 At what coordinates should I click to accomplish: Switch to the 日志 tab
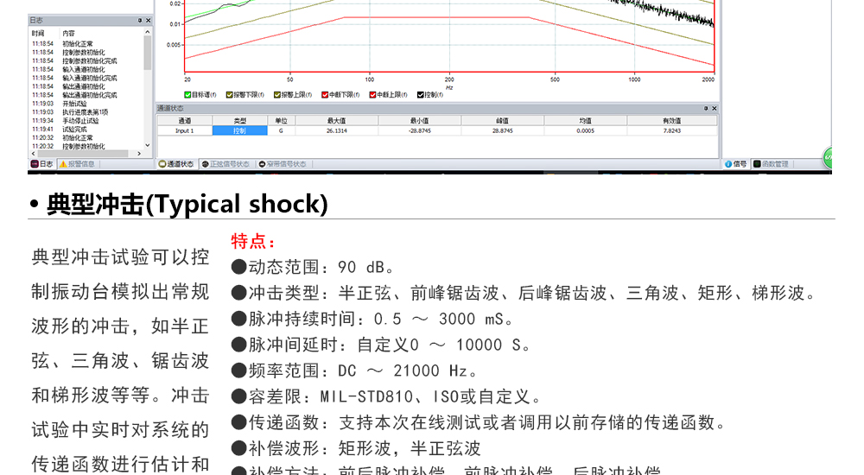(x=42, y=164)
